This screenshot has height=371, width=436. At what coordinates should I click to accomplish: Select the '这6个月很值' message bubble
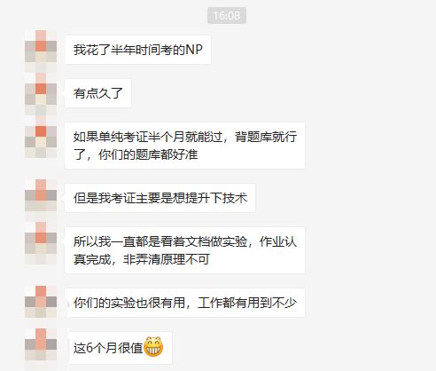point(121,348)
